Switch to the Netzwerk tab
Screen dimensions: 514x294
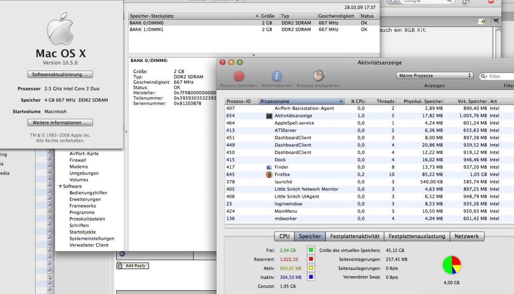click(x=467, y=236)
